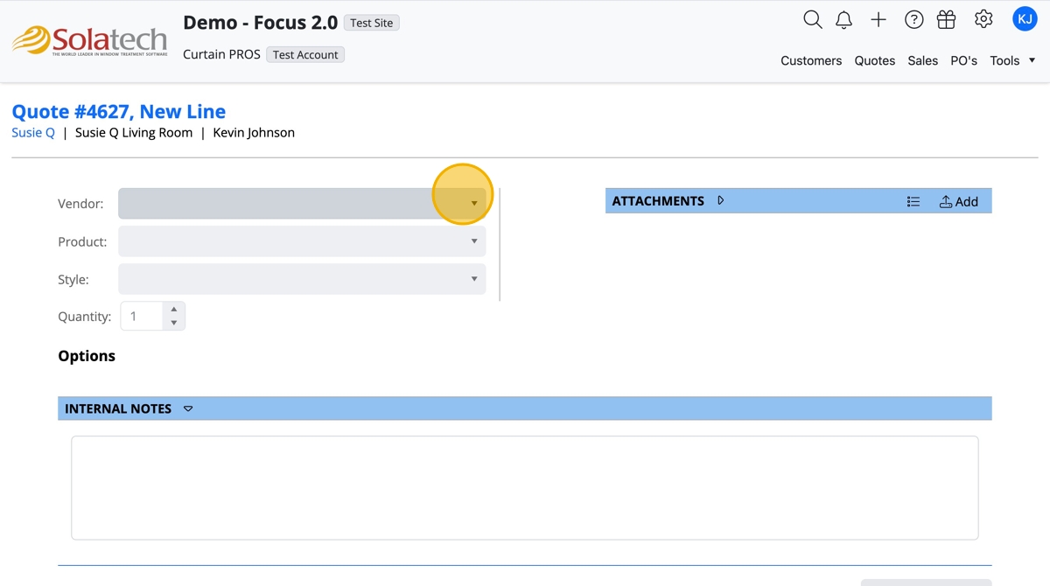The height and width of the screenshot is (586, 1050).
Task: Click the Add attachment button
Action: 959,201
